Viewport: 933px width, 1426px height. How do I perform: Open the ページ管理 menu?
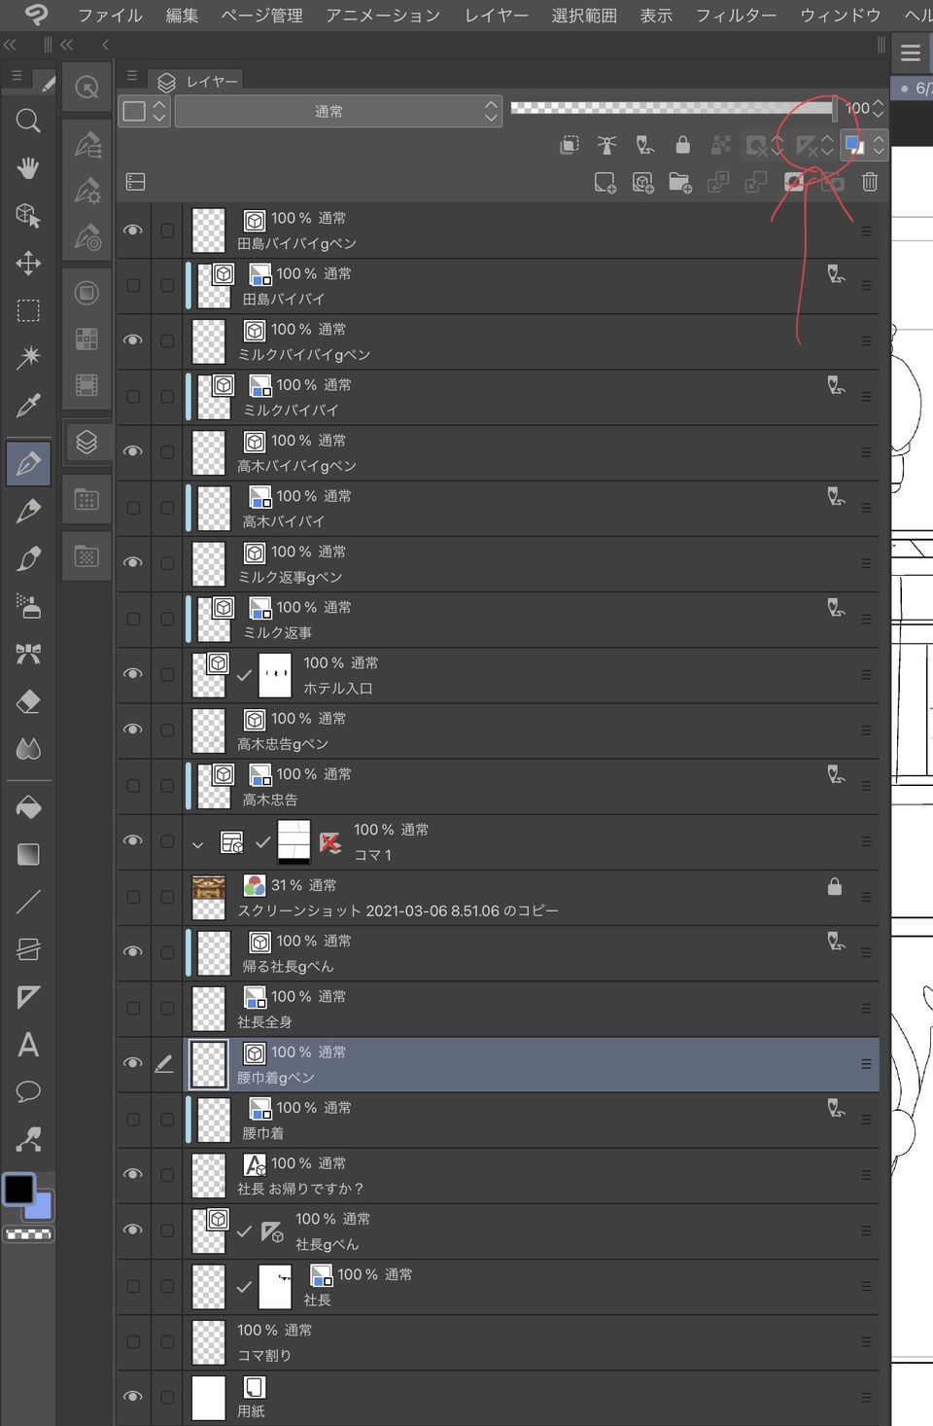tap(262, 16)
